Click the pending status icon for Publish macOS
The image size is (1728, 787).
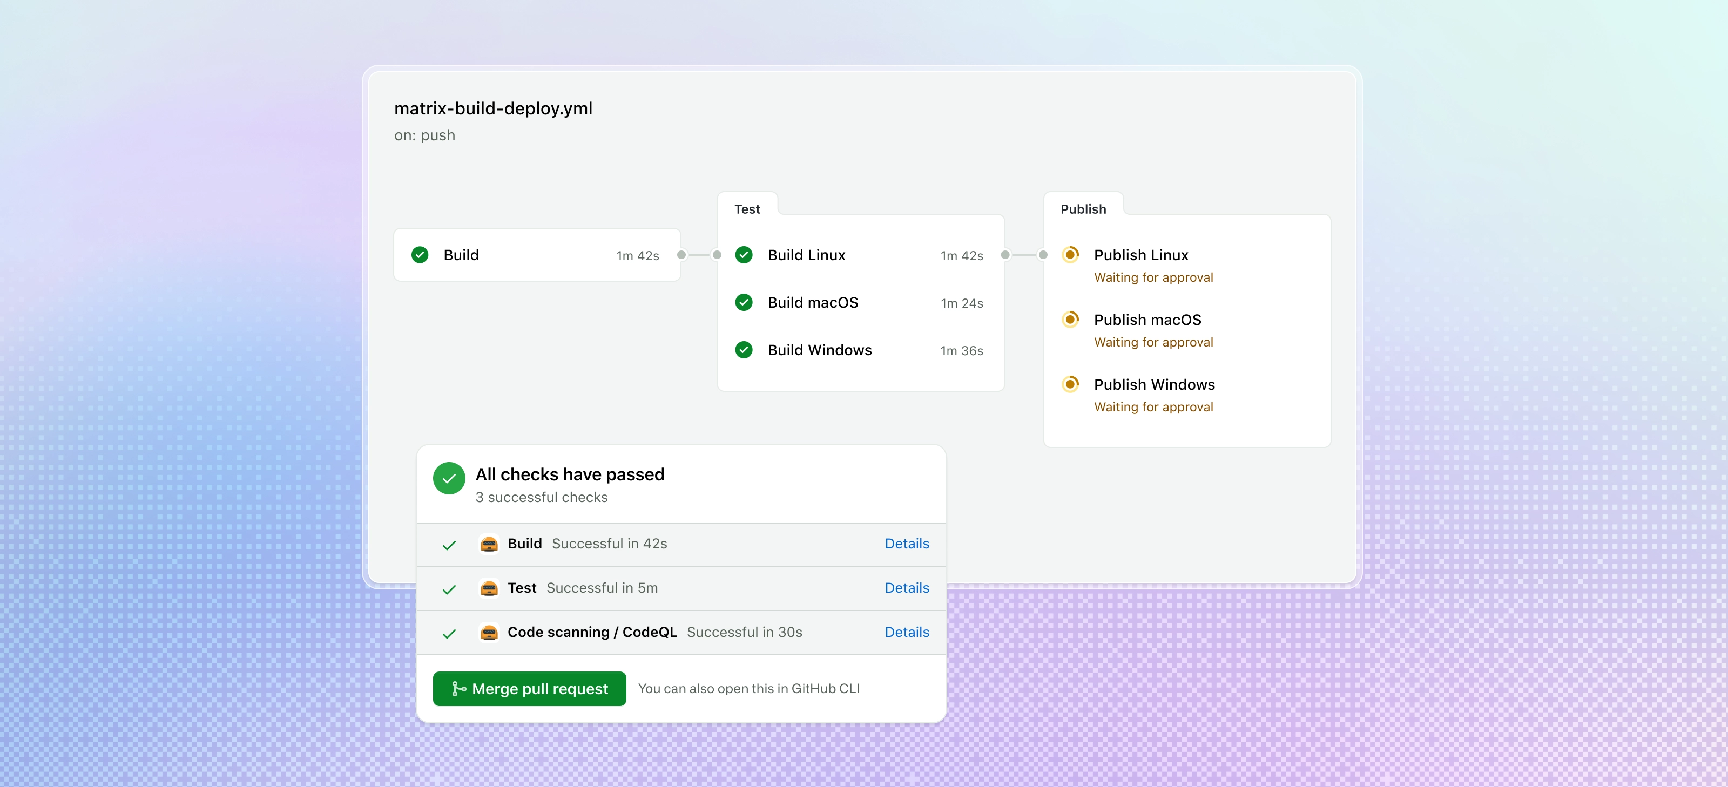(x=1071, y=320)
